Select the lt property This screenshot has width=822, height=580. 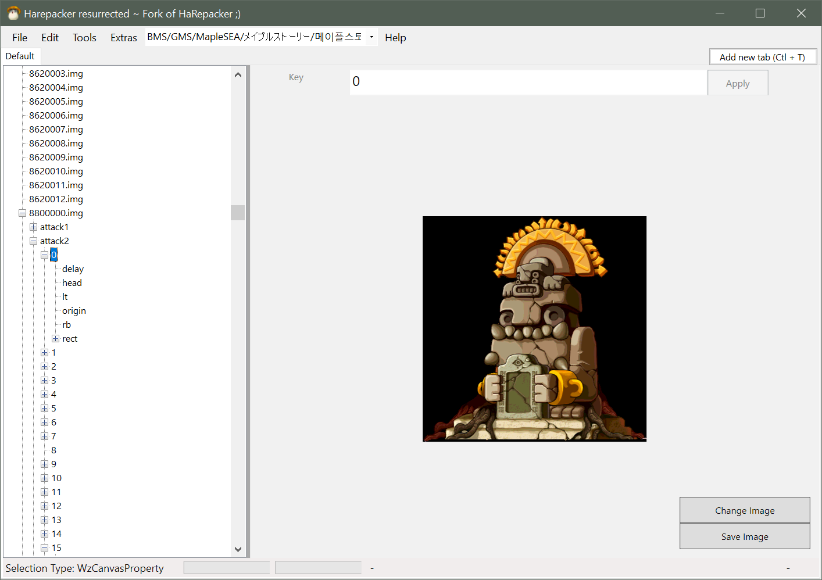tap(65, 297)
